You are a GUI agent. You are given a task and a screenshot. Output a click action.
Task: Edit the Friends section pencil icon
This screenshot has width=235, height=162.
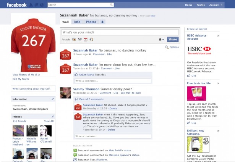point(53,116)
